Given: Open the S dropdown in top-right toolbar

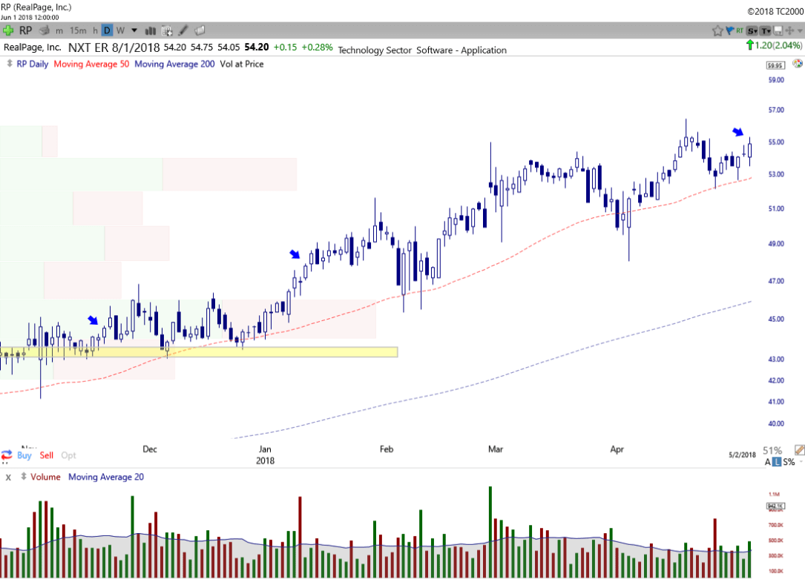Looking at the screenshot, I should click(752, 30).
